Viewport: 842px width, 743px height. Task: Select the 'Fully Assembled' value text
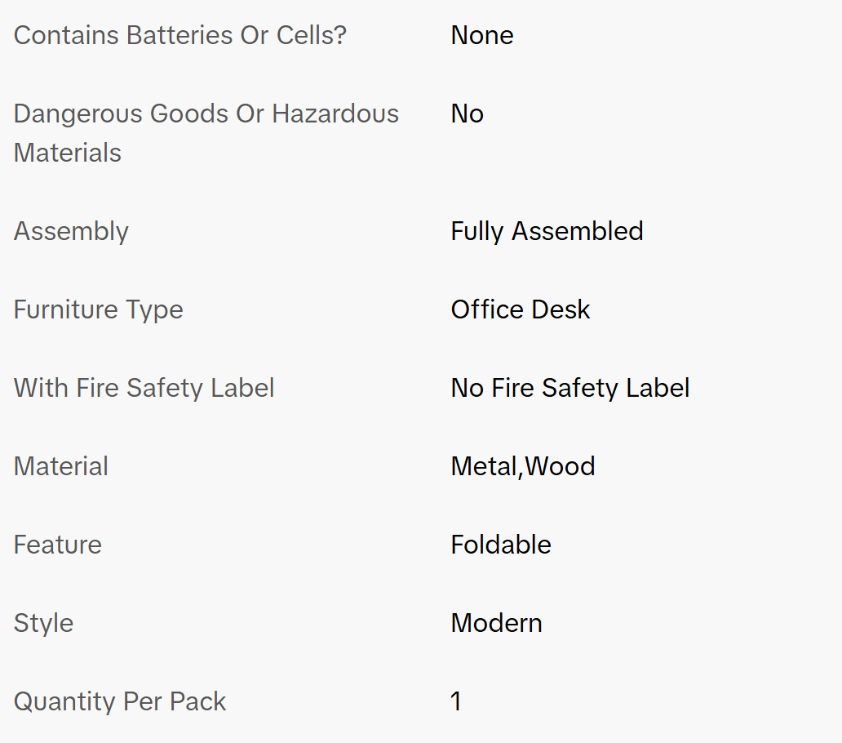(x=547, y=231)
